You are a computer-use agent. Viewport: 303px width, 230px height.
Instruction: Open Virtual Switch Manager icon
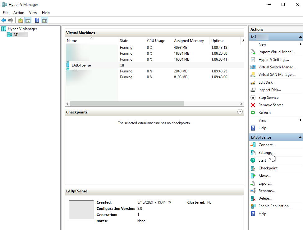[253, 67]
